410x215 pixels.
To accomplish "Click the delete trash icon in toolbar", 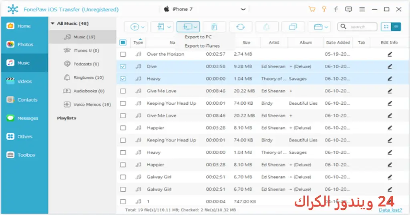I will pos(215,27).
